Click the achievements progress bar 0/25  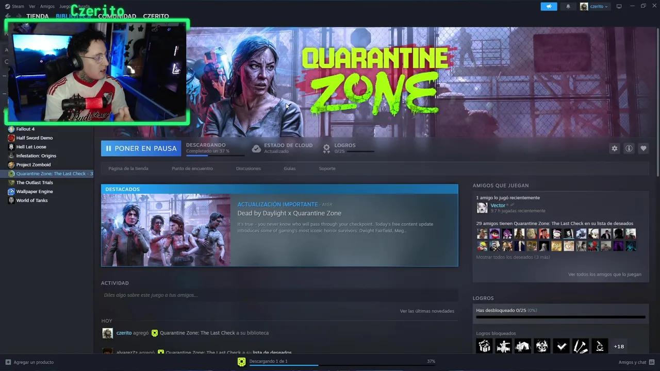560,317
